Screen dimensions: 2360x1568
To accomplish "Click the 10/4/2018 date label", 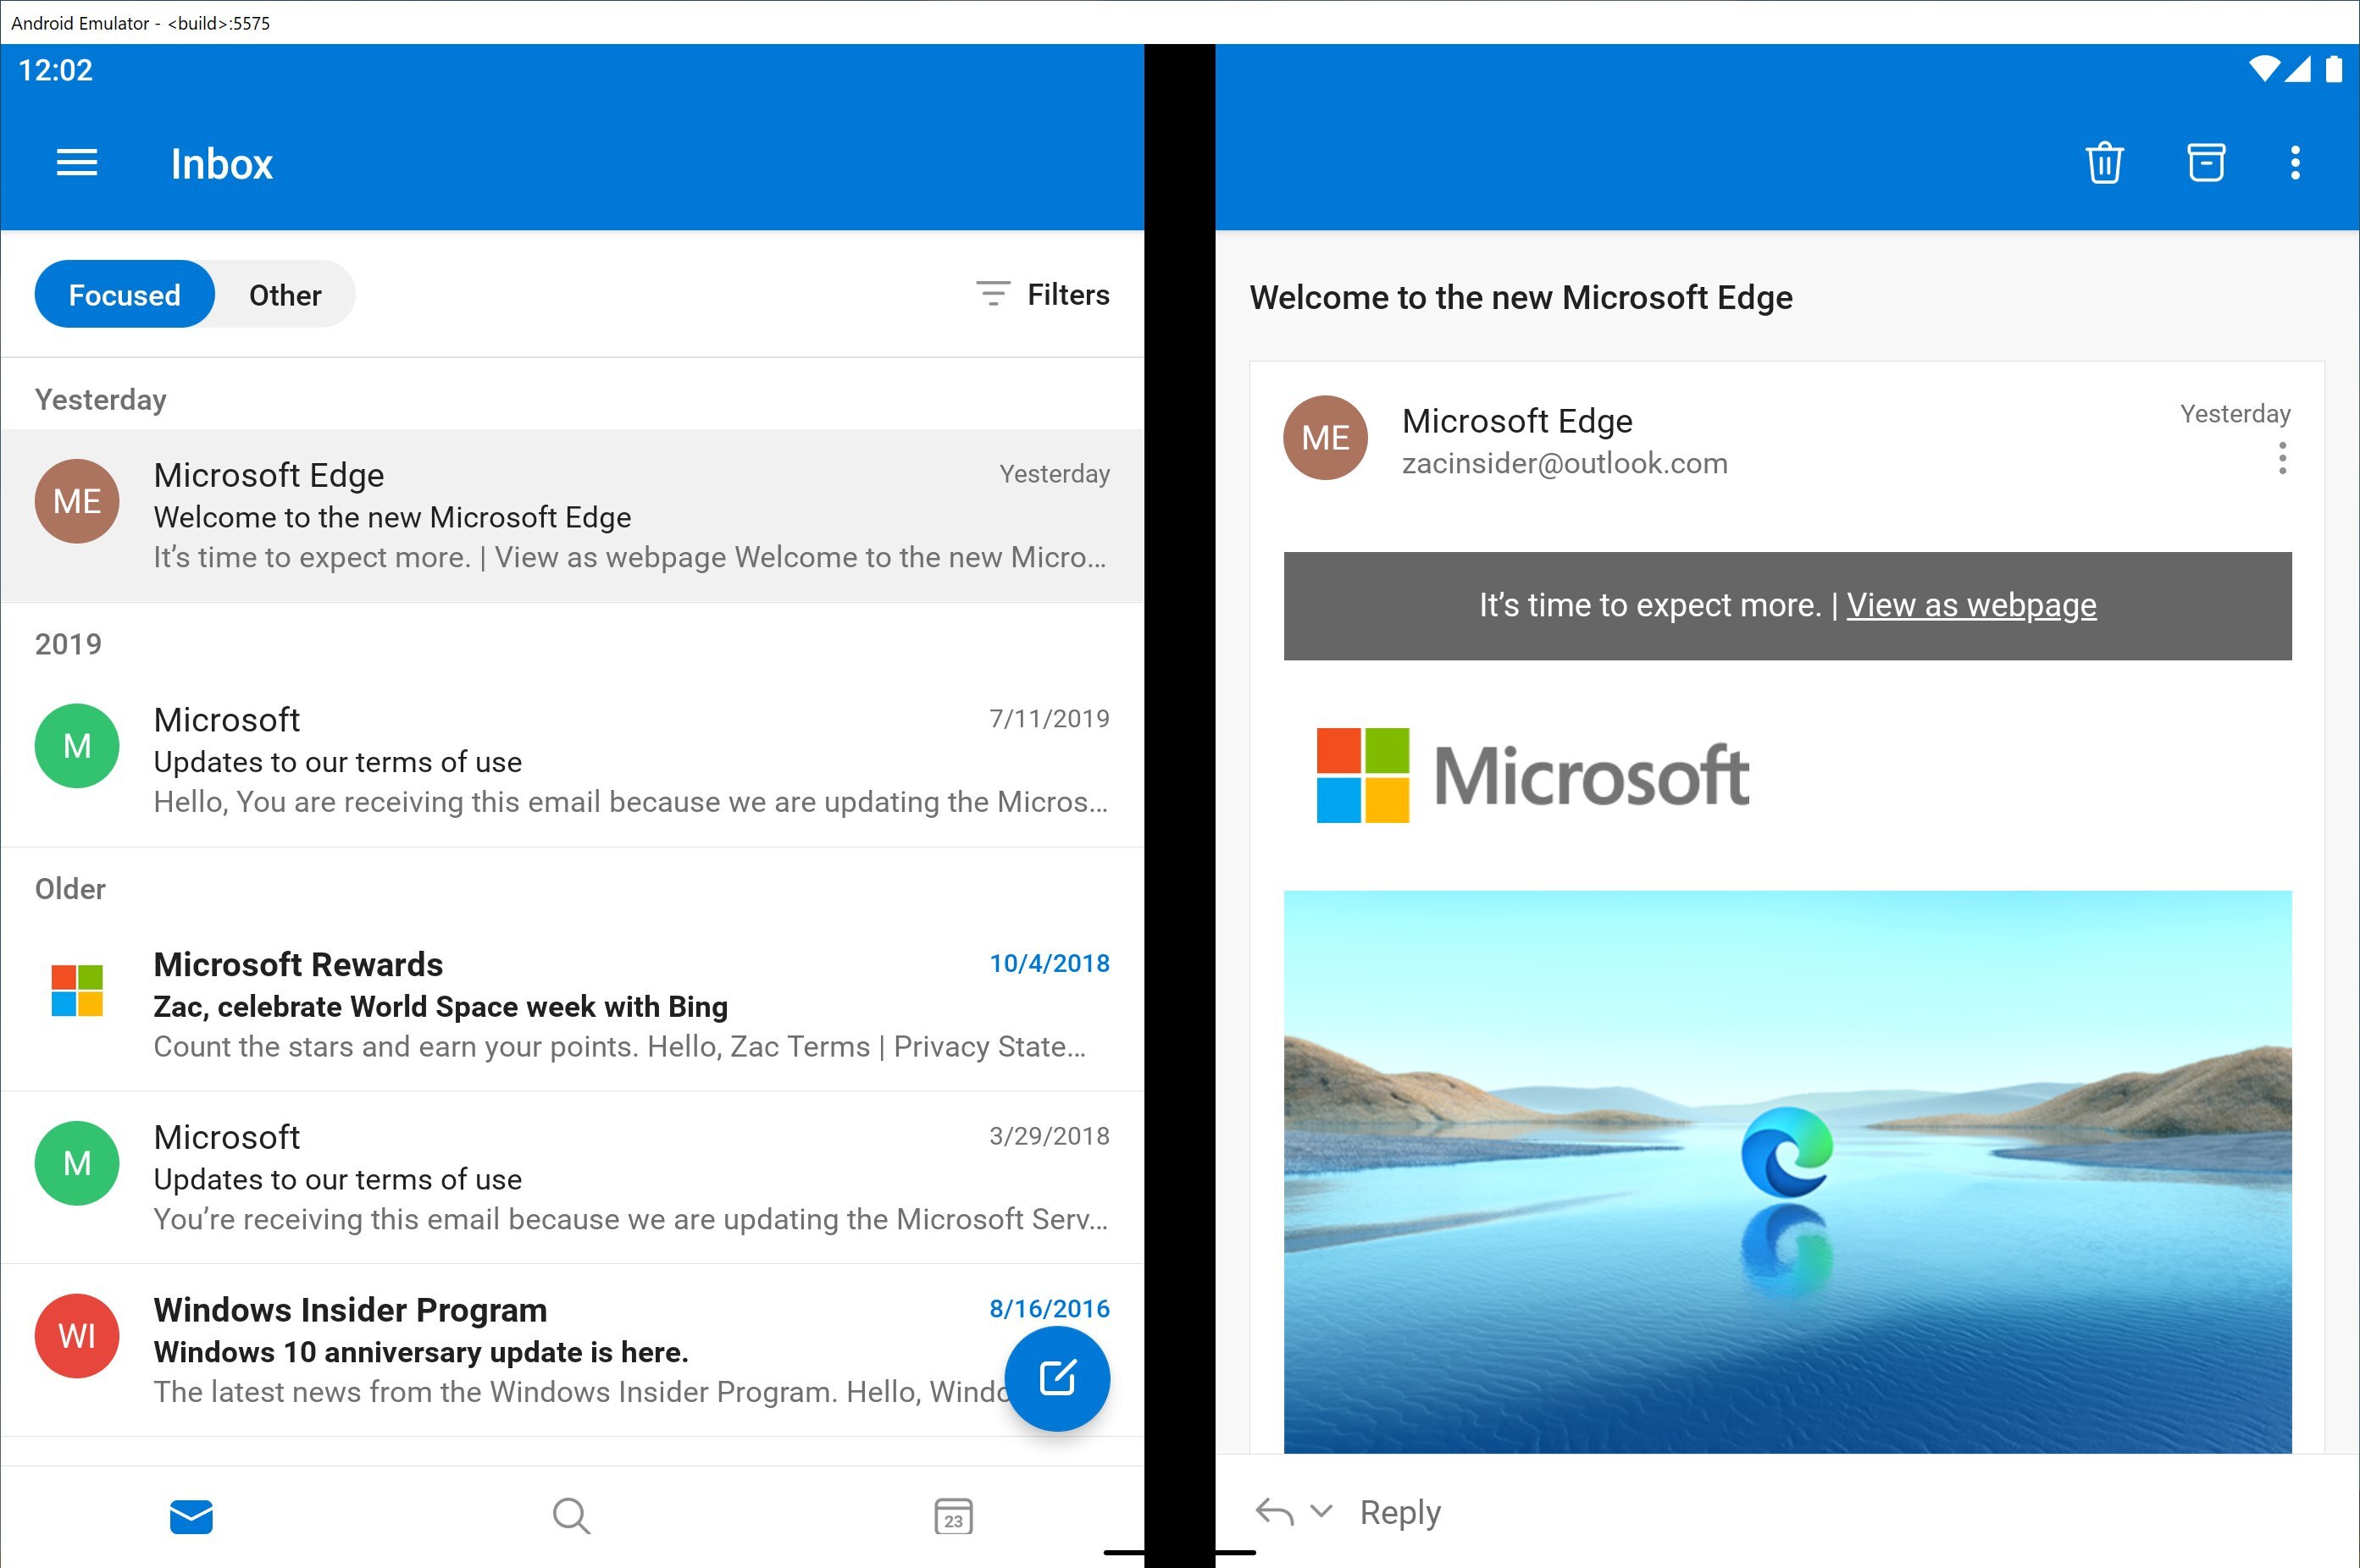I will point(1050,963).
